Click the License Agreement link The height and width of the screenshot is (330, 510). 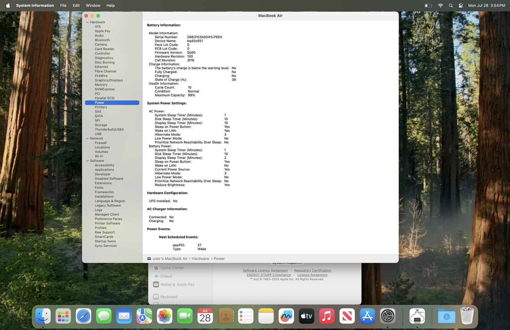[x=312, y=275]
